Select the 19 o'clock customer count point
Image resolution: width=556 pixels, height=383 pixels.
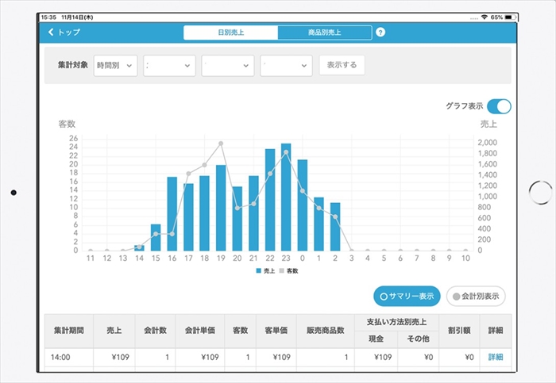click(x=221, y=144)
